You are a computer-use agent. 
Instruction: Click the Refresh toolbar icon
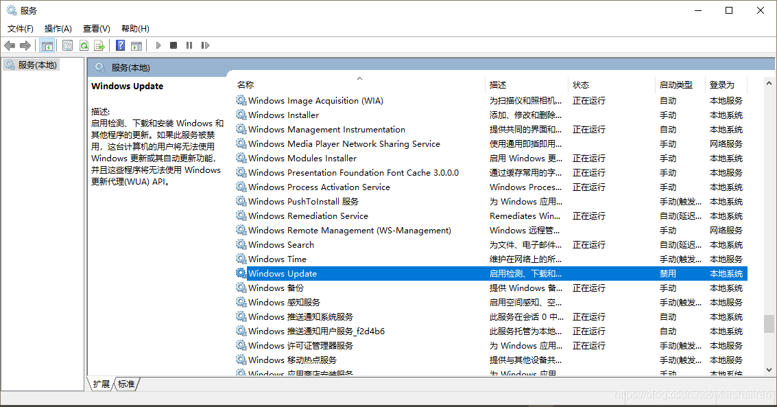coord(84,45)
